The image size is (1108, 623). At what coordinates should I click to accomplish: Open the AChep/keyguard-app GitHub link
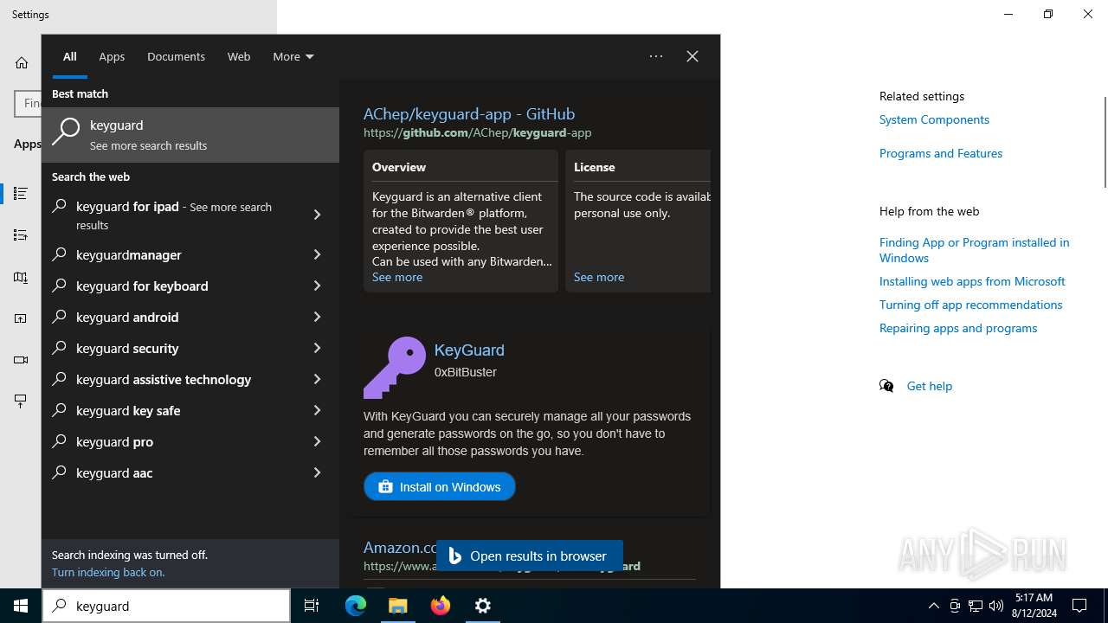(x=469, y=113)
